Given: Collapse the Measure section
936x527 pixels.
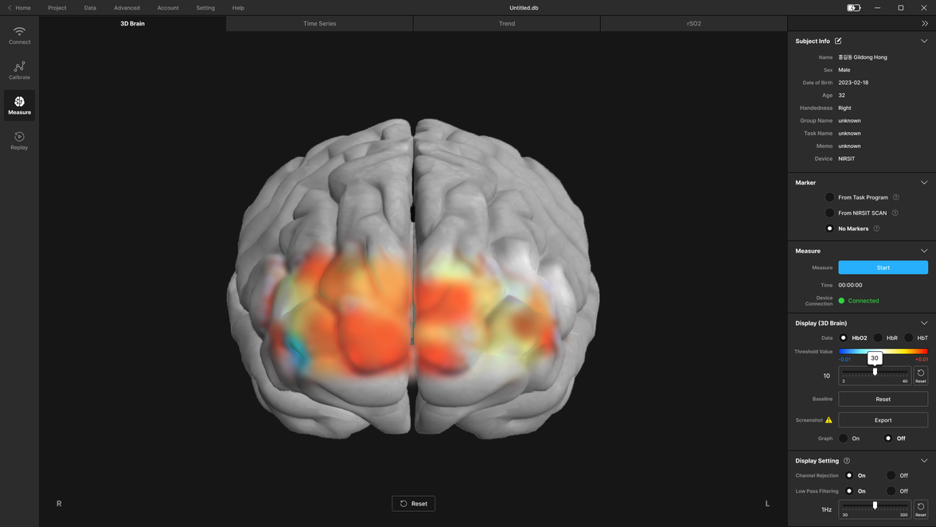Looking at the screenshot, I should (x=924, y=251).
